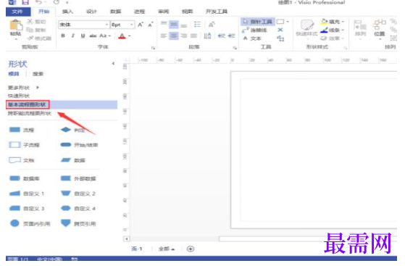The image size is (405, 266).
Task: Toggle italic formatting
Action: (73, 36)
